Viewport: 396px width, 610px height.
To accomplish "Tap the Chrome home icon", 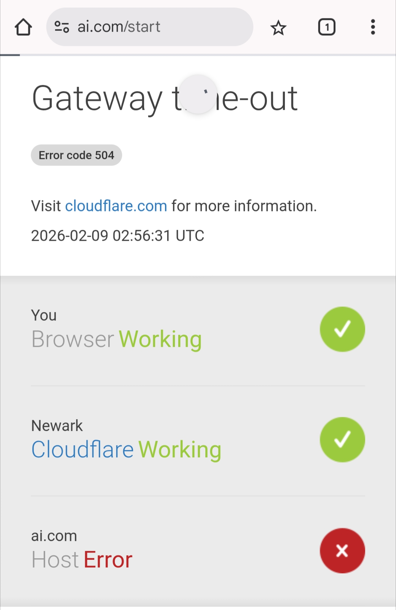I will 23,27.
